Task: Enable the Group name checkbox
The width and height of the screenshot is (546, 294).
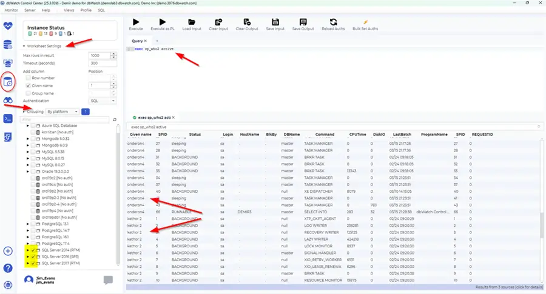Action: point(28,93)
